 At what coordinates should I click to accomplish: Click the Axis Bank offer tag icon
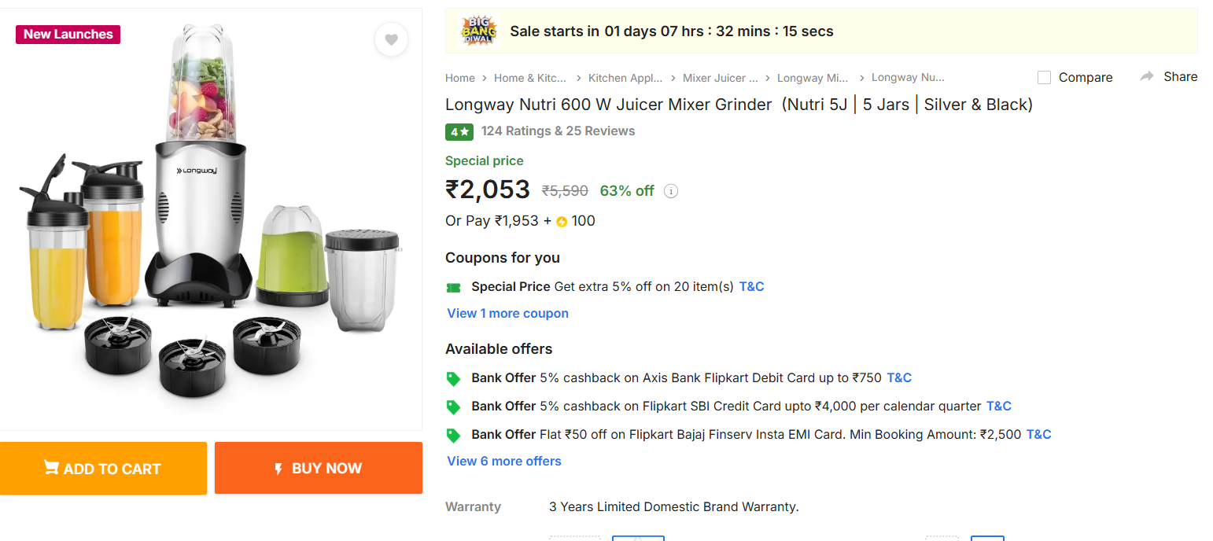453,378
